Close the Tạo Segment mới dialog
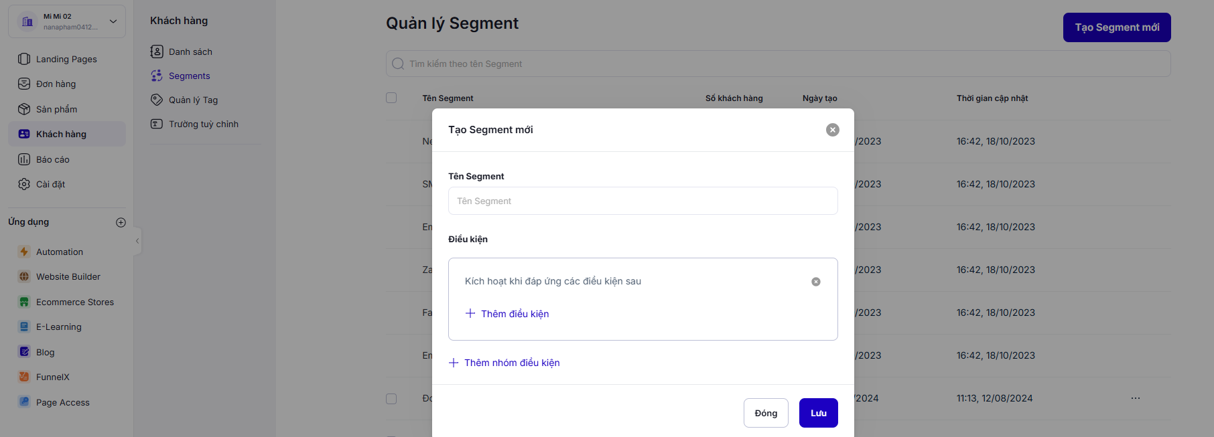 [833, 130]
